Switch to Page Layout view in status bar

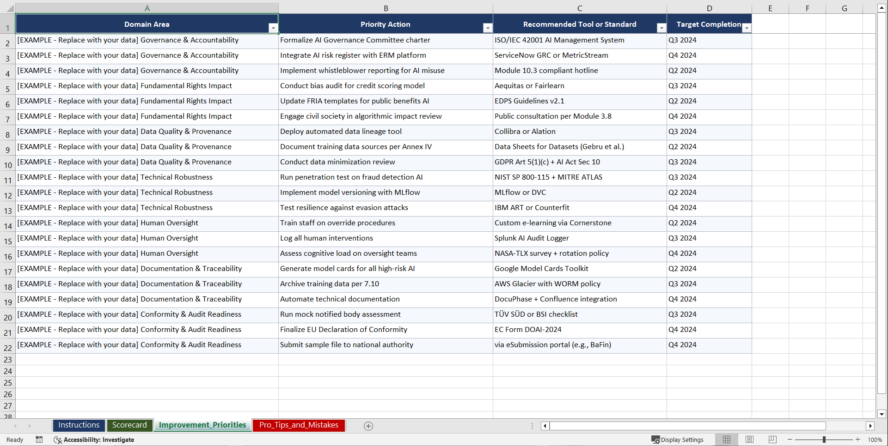tap(749, 440)
